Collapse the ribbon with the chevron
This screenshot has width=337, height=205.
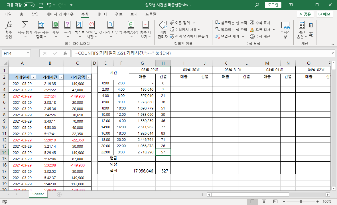[x=333, y=44]
